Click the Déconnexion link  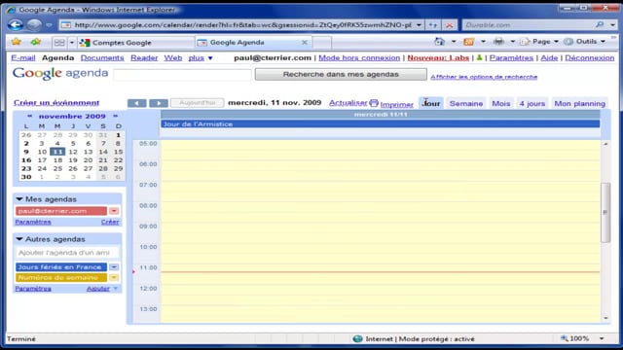590,58
